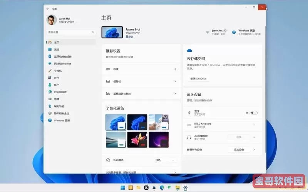The height and width of the screenshot is (192, 308).
Task: Select the purple glow dark theme
Action: tap(159, 139)
